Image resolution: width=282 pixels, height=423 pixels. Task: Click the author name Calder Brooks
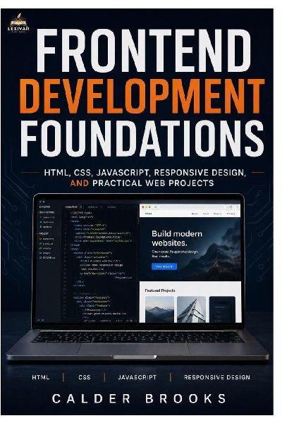pos(139,399)
